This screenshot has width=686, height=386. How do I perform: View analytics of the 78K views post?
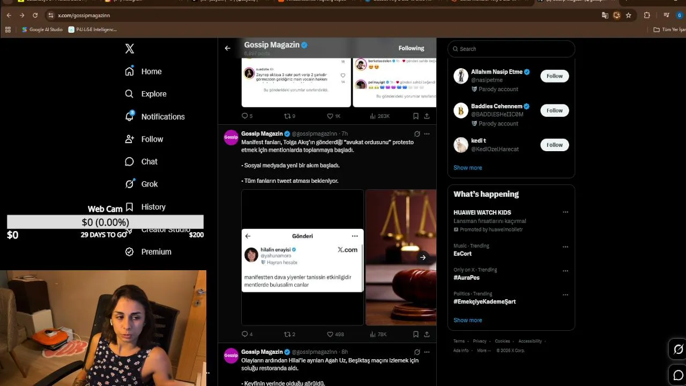click(378, 334)
